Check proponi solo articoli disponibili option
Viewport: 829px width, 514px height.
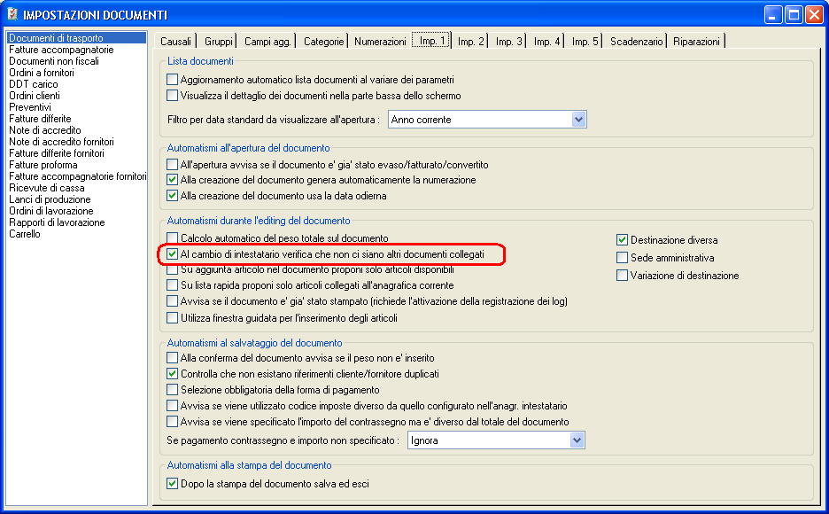tap(173, 269)
